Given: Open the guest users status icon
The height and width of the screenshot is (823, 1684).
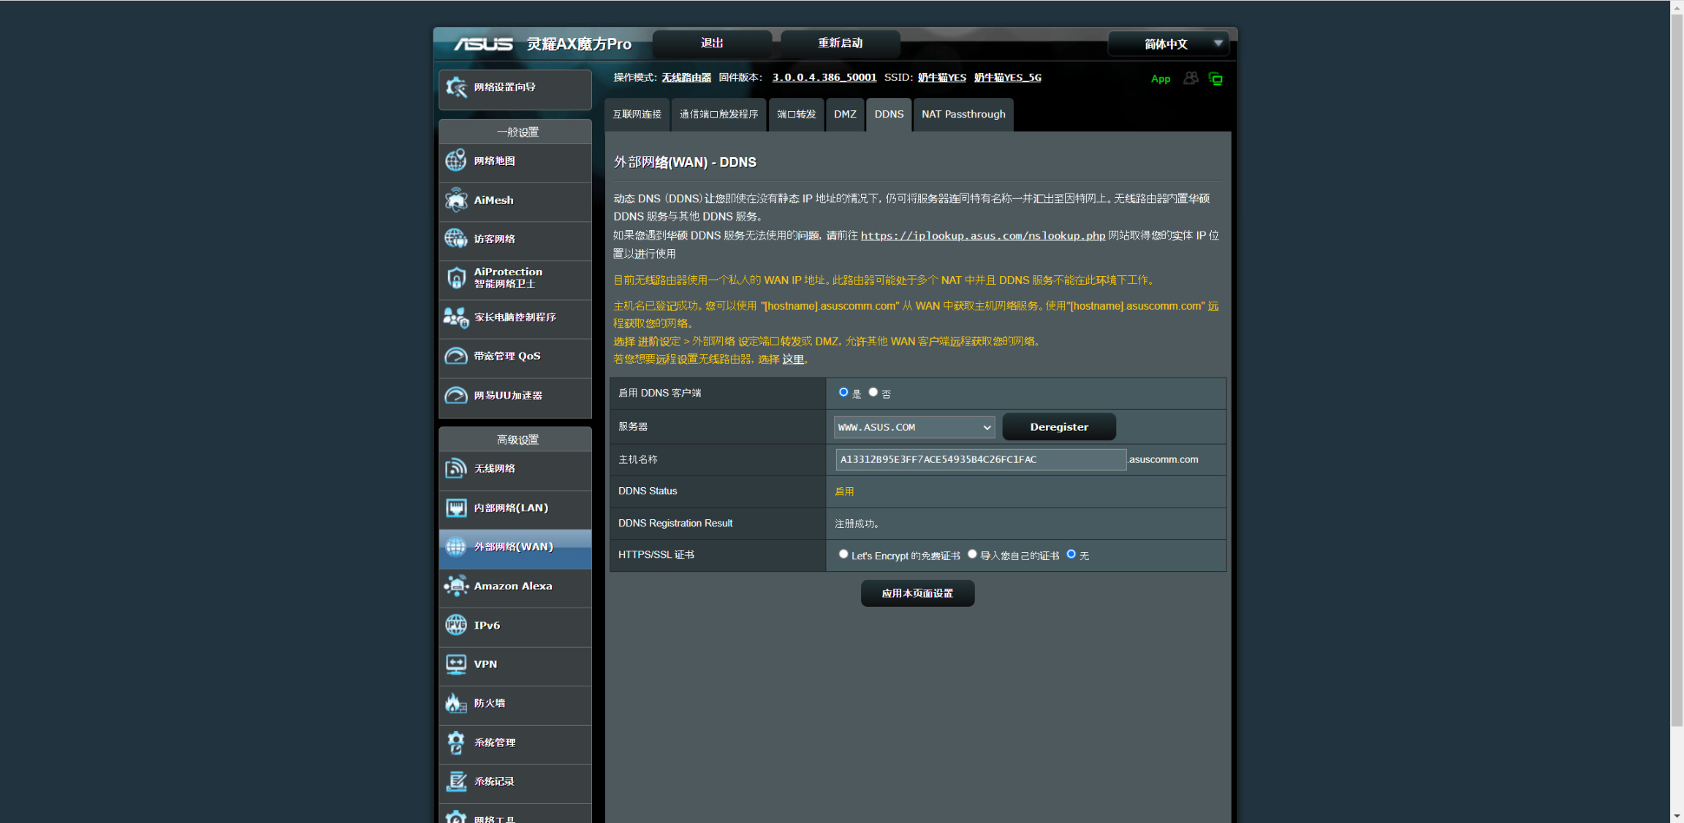Looking at the screenshot, I should pos(1191,78).
